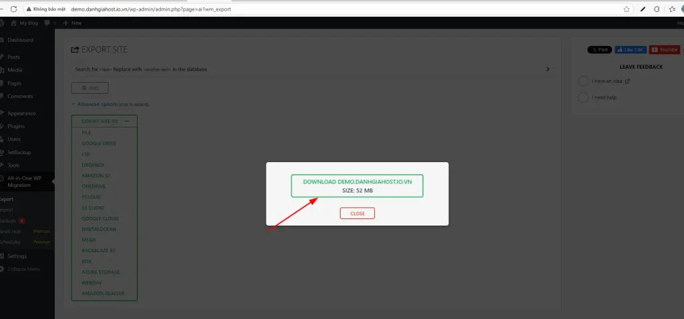Expand the Search and Replace row chevron
The height and width of the screenshot is (319, 684).
click(548, 69)
